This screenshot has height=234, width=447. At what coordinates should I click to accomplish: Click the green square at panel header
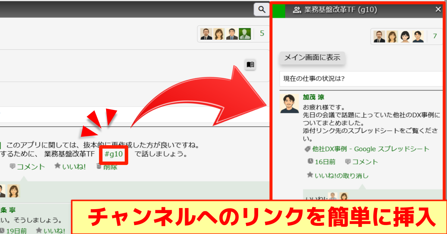(279, 10)
